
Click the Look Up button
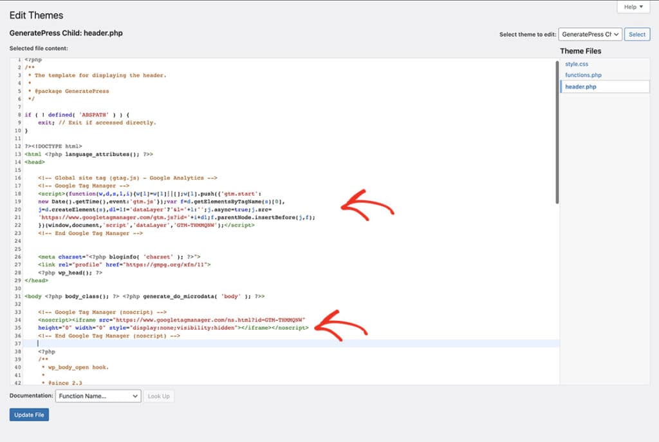coord(159,396)
